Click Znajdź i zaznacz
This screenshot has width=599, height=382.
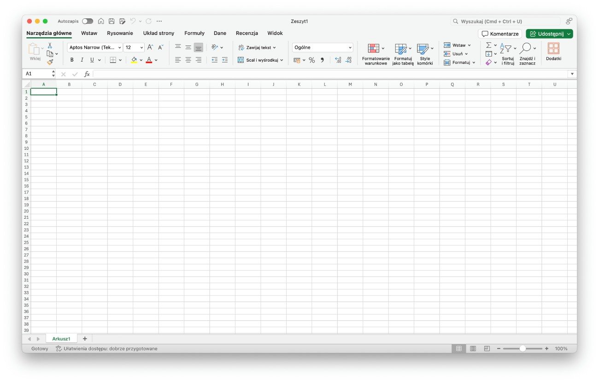pyautogui.click(x=527, y=54)
